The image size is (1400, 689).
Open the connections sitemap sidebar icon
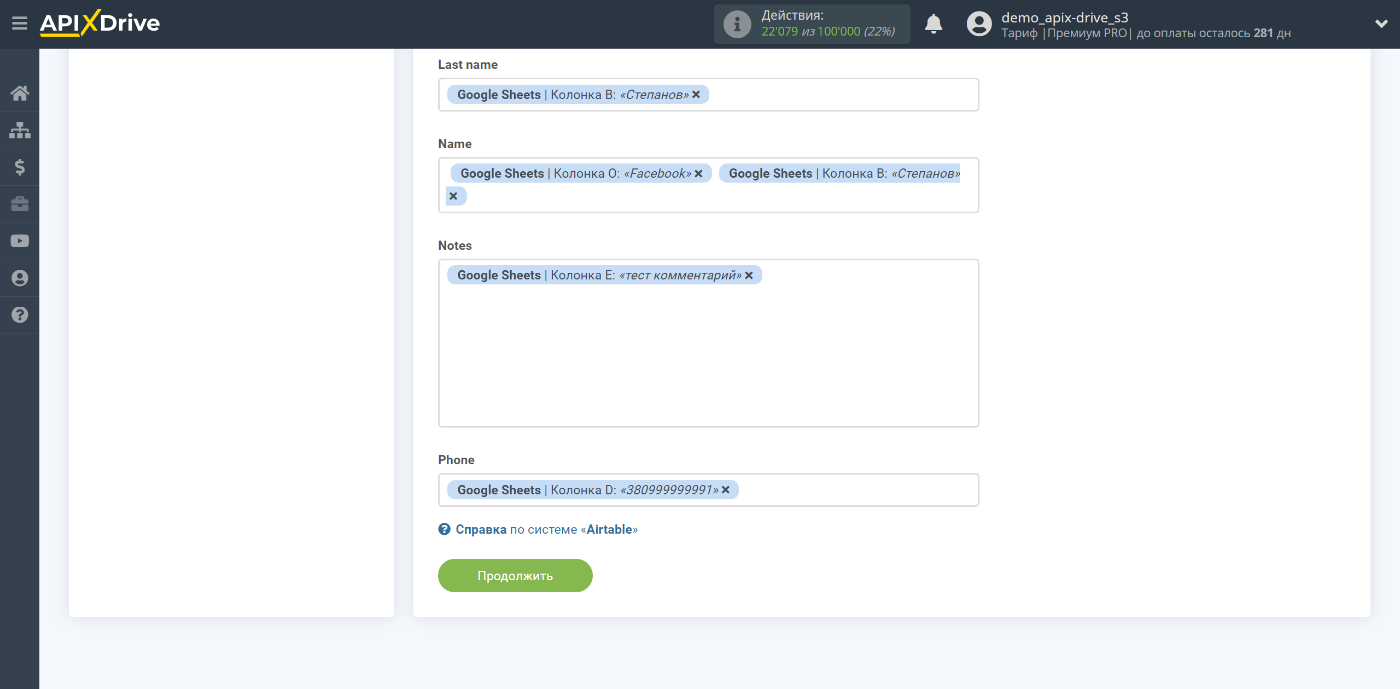(20, 130)
